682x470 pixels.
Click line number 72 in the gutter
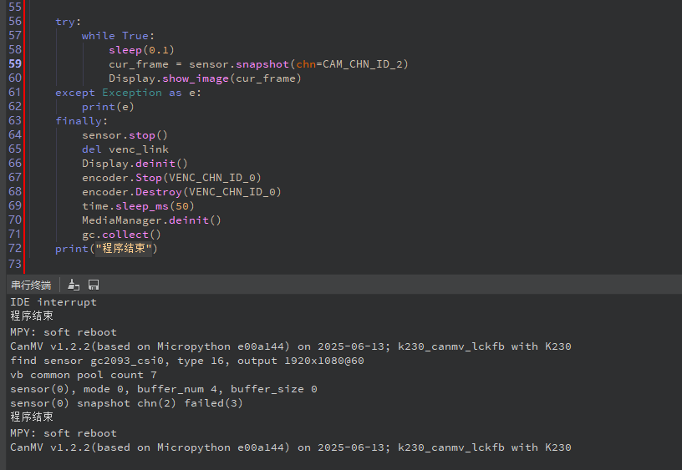15,248
